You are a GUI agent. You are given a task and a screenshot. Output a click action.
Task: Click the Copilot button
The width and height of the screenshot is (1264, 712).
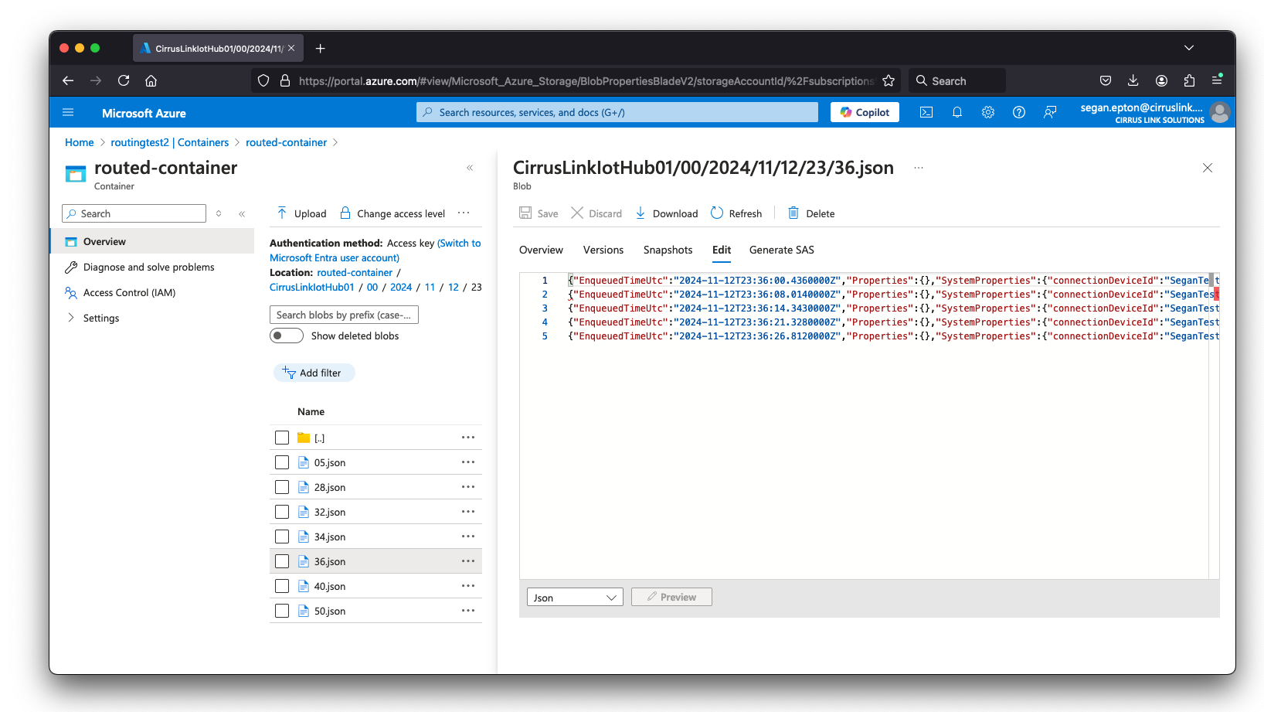(865, 113)
